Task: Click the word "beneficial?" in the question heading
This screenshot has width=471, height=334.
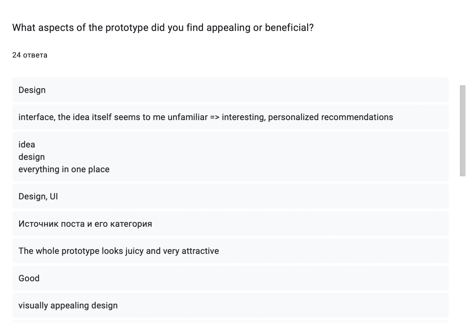Action: [289, 28]
